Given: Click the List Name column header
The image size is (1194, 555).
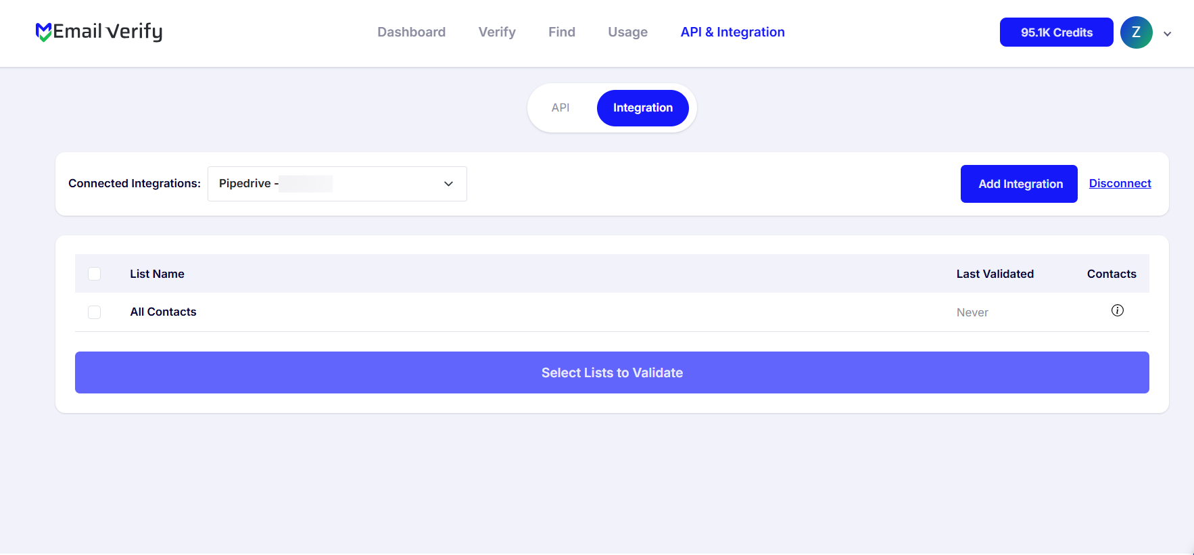Looking at the screenshot, I should (x=157, y=274).
